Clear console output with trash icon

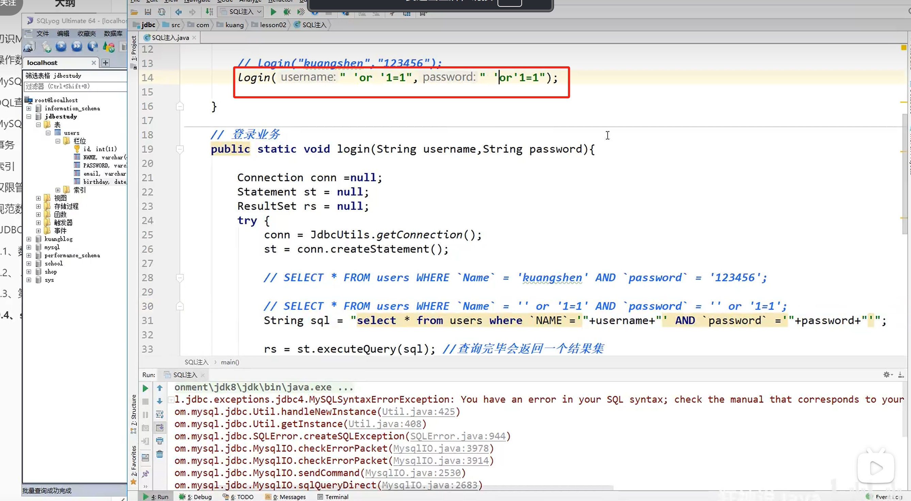click(160, 454)
